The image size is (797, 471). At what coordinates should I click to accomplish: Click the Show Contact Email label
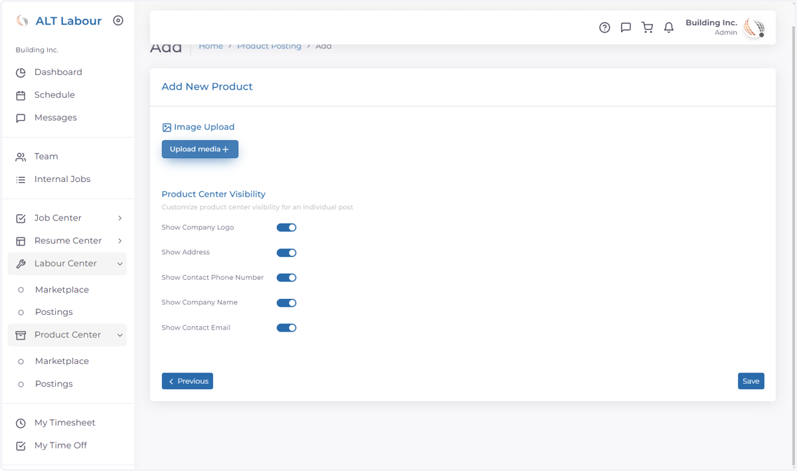coord(196,328)
